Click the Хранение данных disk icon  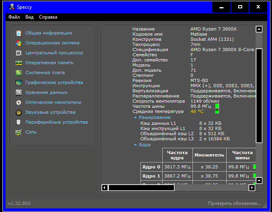coord(18,92)
